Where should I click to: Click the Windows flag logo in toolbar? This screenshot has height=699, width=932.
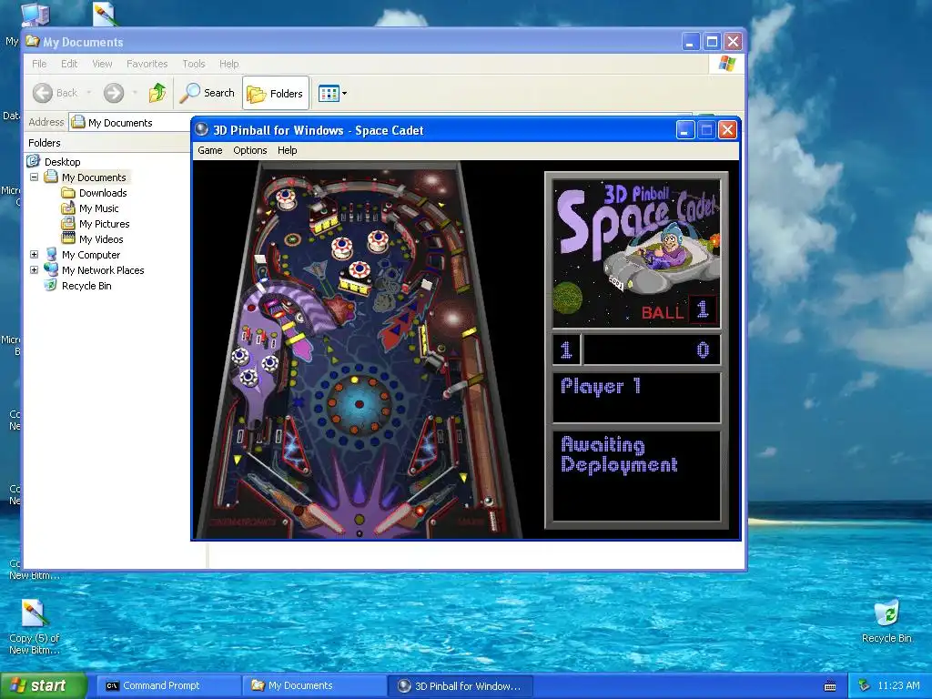(726, 64)
